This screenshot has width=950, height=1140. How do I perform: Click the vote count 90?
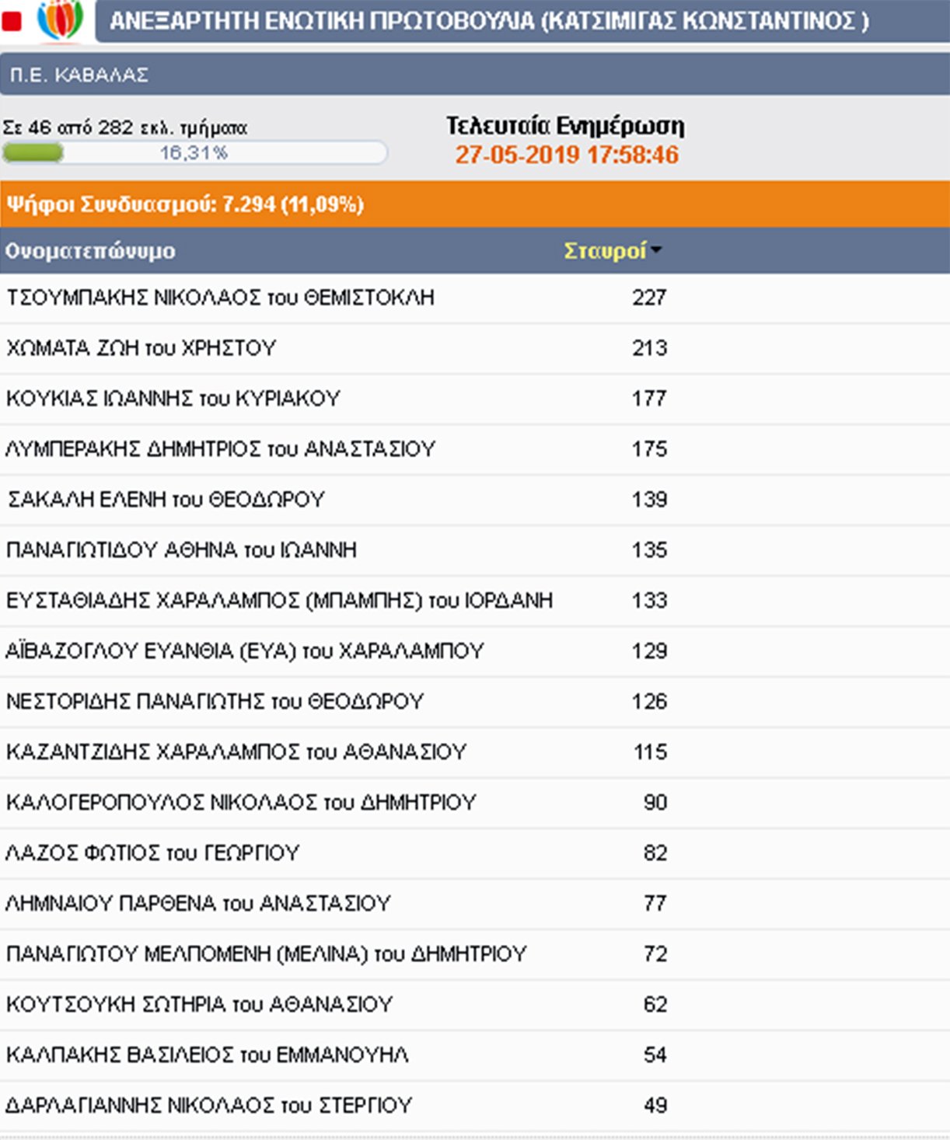click(x=655, y=803)
